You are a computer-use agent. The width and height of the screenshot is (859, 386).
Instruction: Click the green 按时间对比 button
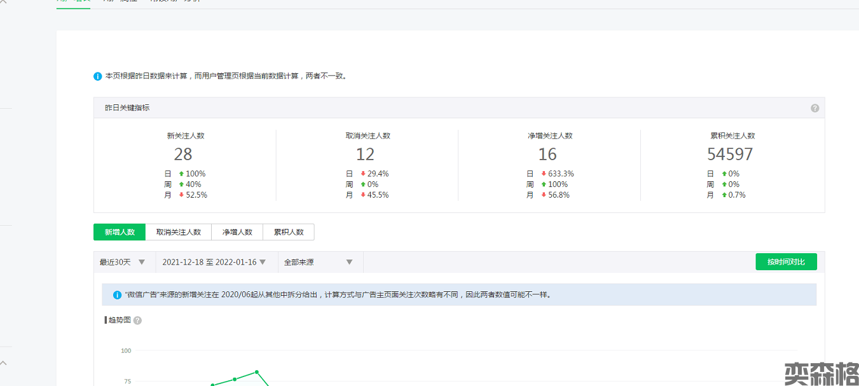click(x=786, y=262)
